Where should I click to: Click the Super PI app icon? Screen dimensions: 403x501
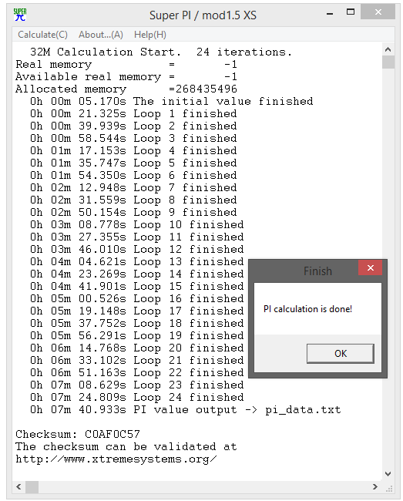click(x=20, y=15)
